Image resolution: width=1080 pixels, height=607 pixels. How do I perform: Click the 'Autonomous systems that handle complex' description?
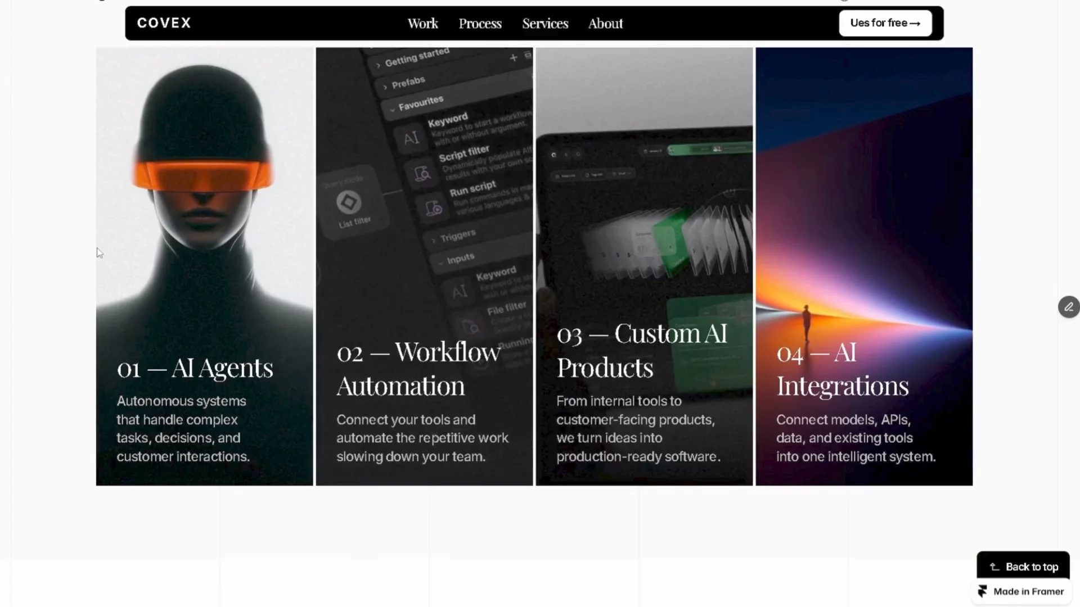pos(183,429)
